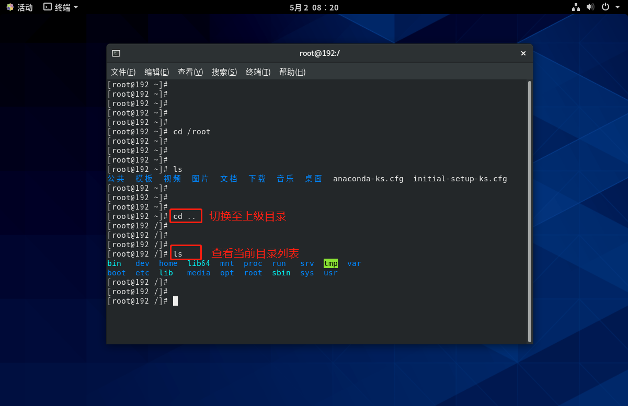Open the 搜索(S) menu

(x=224, y=72)
